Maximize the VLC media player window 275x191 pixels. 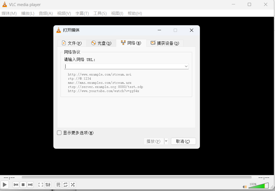coord(249,5)
